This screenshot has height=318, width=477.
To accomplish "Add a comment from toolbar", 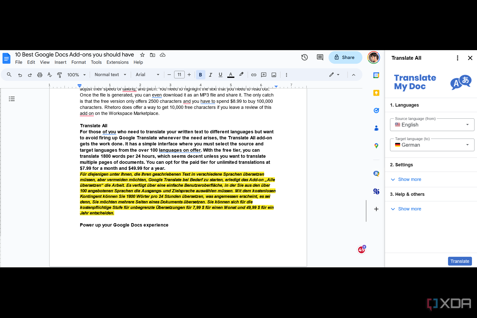I will click(x=264, y=75).
